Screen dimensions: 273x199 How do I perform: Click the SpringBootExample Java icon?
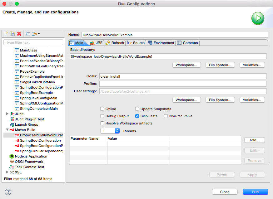click(17, 93)
